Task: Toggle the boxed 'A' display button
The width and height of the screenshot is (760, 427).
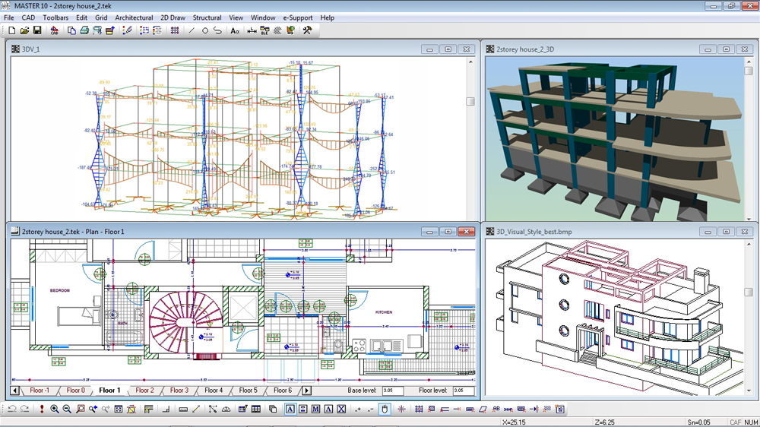Action: tap(291, 410)
